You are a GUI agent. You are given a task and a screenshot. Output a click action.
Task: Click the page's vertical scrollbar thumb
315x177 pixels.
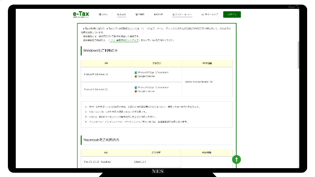pos(298,55)
